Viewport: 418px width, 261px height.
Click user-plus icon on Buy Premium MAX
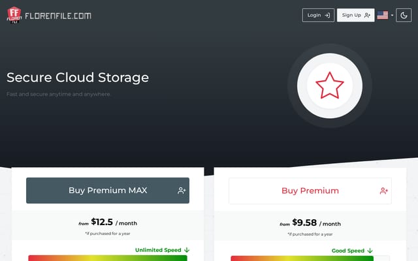tap(182, 191)
